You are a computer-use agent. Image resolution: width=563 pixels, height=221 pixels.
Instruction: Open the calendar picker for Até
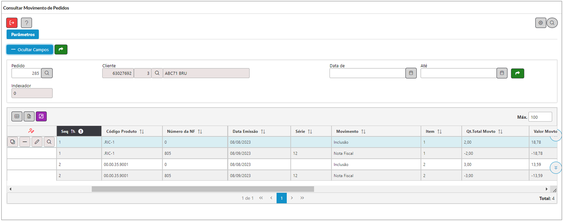coord(502,73)
